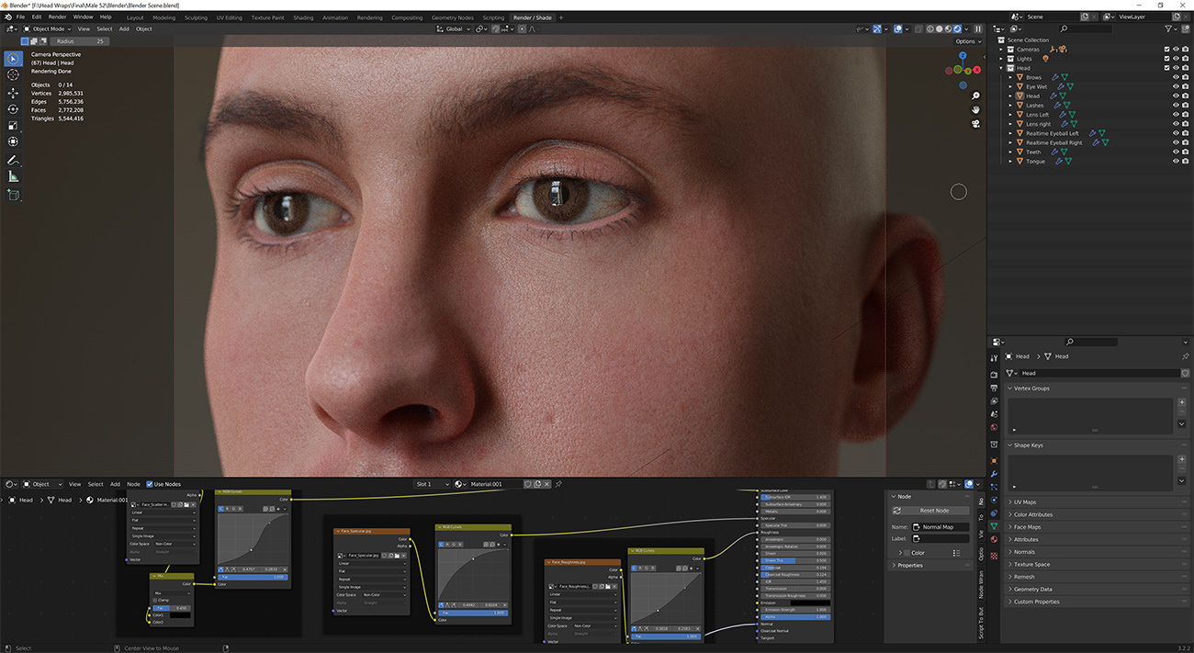Click the Material.001 name field to rename
This screenshot has height=653, width=1194.
pos(486,484)
